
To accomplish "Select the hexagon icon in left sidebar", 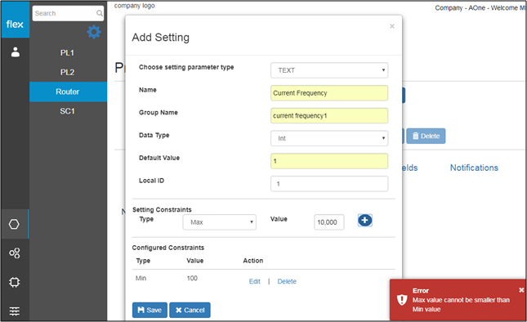I will 14,224.
